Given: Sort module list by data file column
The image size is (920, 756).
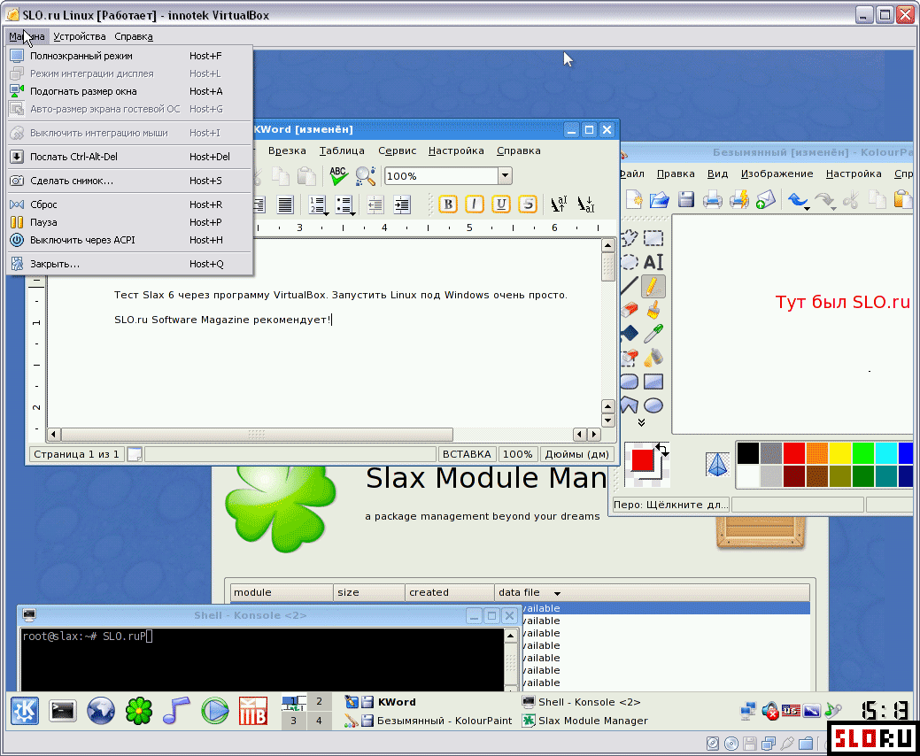Looking at the screenshot, I should (652, 592).
